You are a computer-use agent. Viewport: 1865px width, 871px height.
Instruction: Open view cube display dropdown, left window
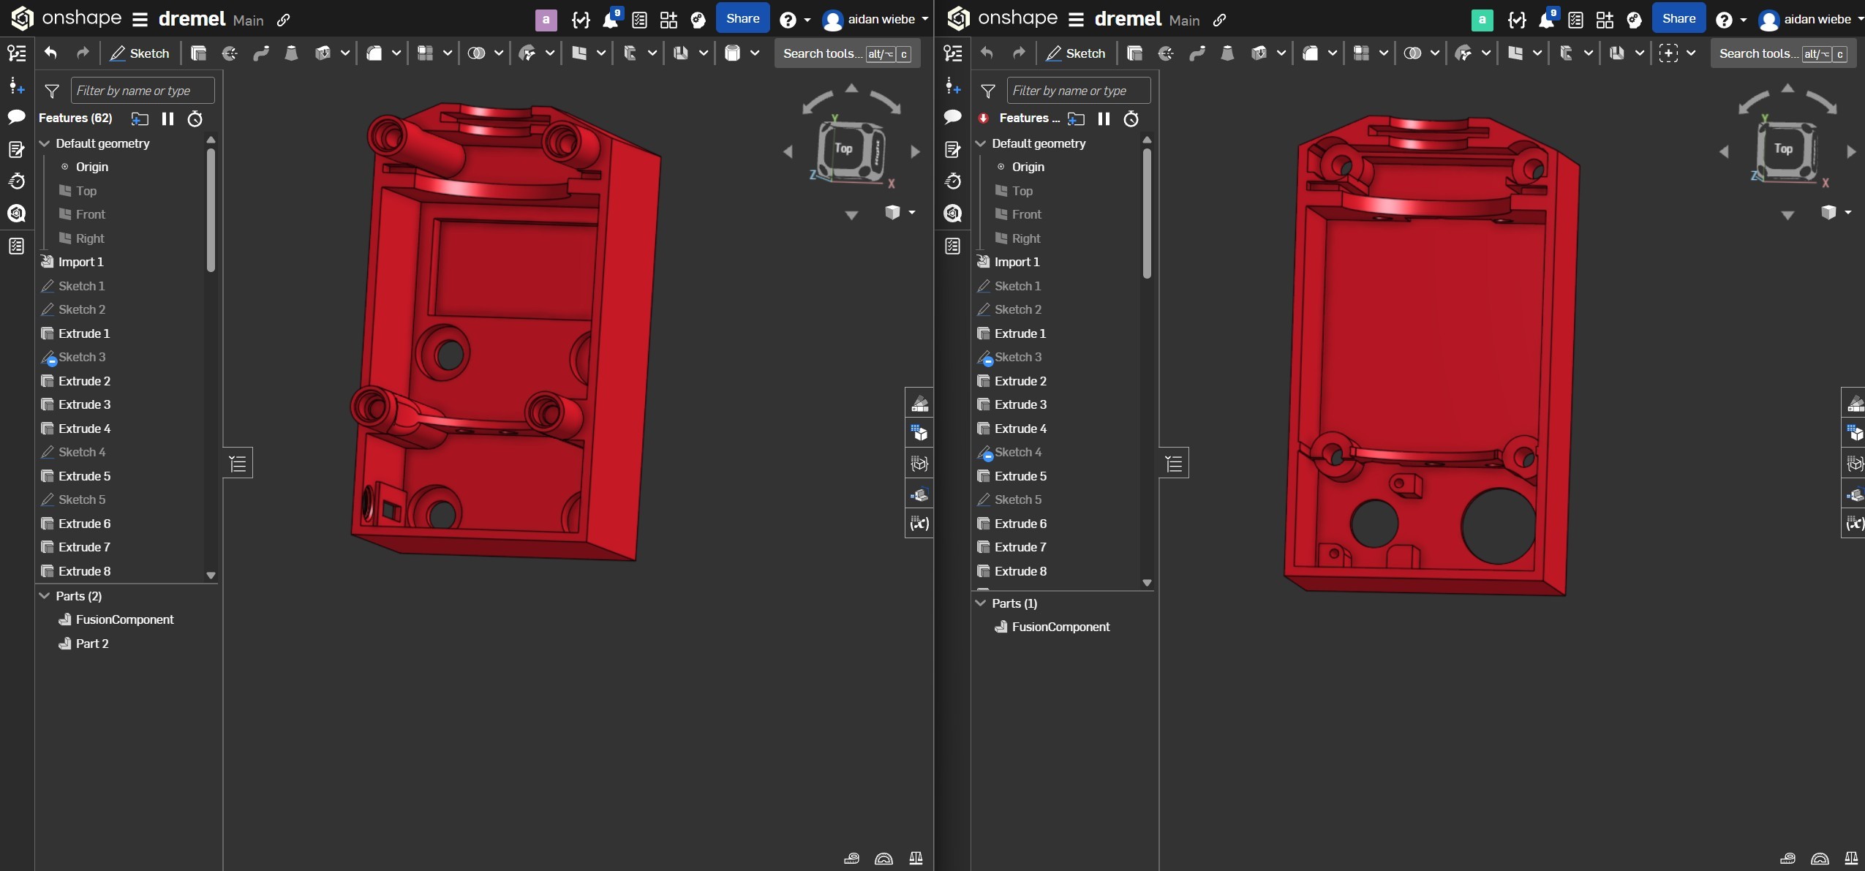coord(912,212)
